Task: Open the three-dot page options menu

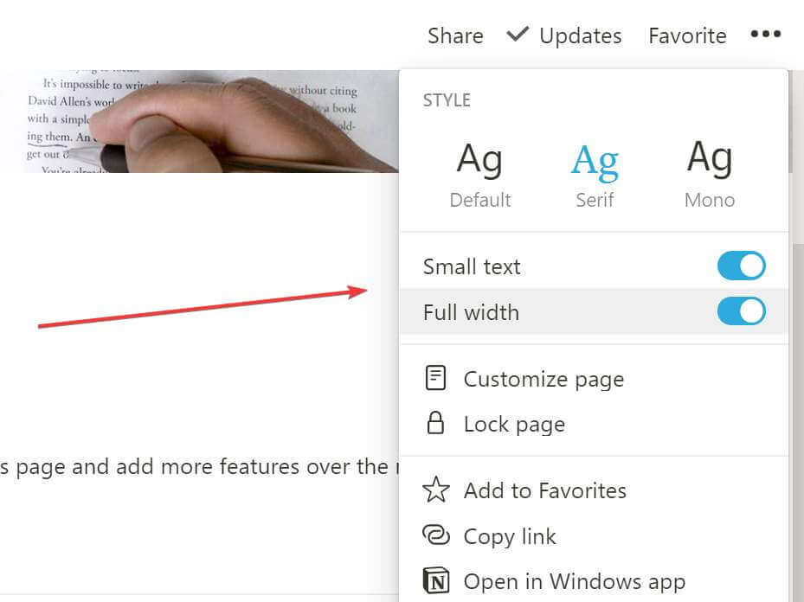Action: click(x=765, y=35)
